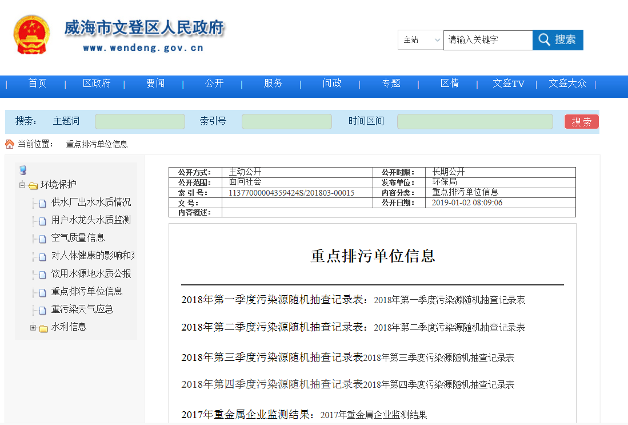This screenshot has height=425, width=628.
Task: Click the 水利信息 folder icon
Action: 43,328
